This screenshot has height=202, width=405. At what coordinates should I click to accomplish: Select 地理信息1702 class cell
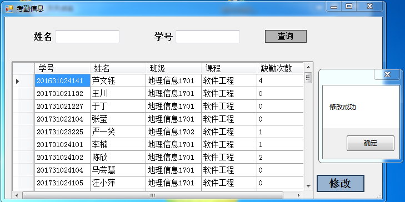(173, 132)
